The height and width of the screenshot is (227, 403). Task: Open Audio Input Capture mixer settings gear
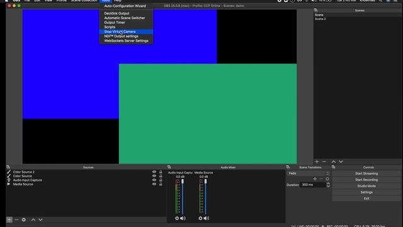pos(177,218)
